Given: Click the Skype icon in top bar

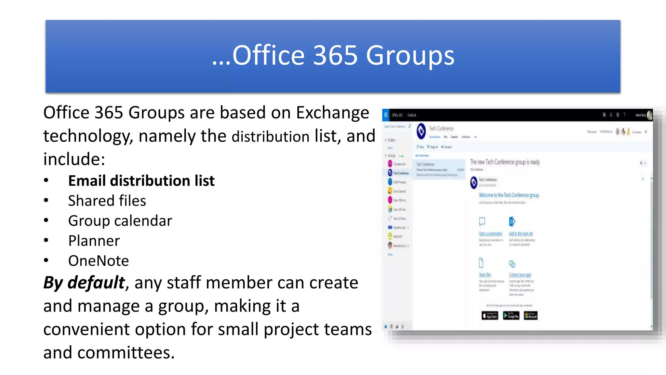Looking at the screenshot, I should click(x=604, y=115).
